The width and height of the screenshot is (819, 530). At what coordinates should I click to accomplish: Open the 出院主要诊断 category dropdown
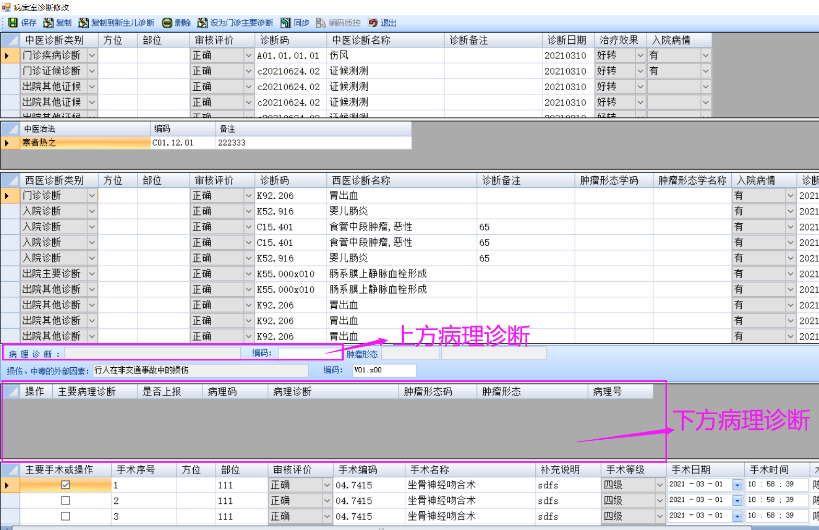[92, 274]
